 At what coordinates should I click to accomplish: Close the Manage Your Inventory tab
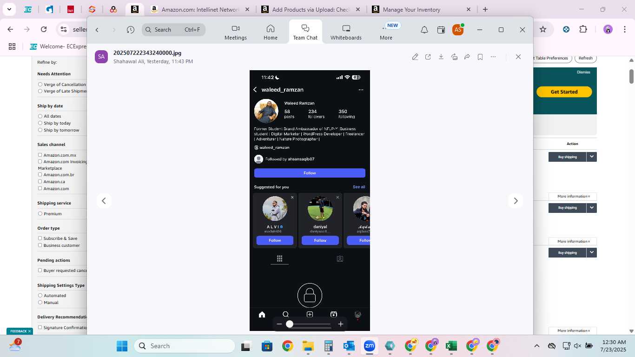(469, 9)
